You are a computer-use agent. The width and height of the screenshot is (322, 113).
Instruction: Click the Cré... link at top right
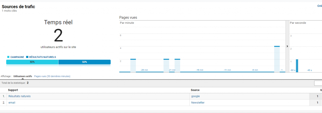[320, 6]
